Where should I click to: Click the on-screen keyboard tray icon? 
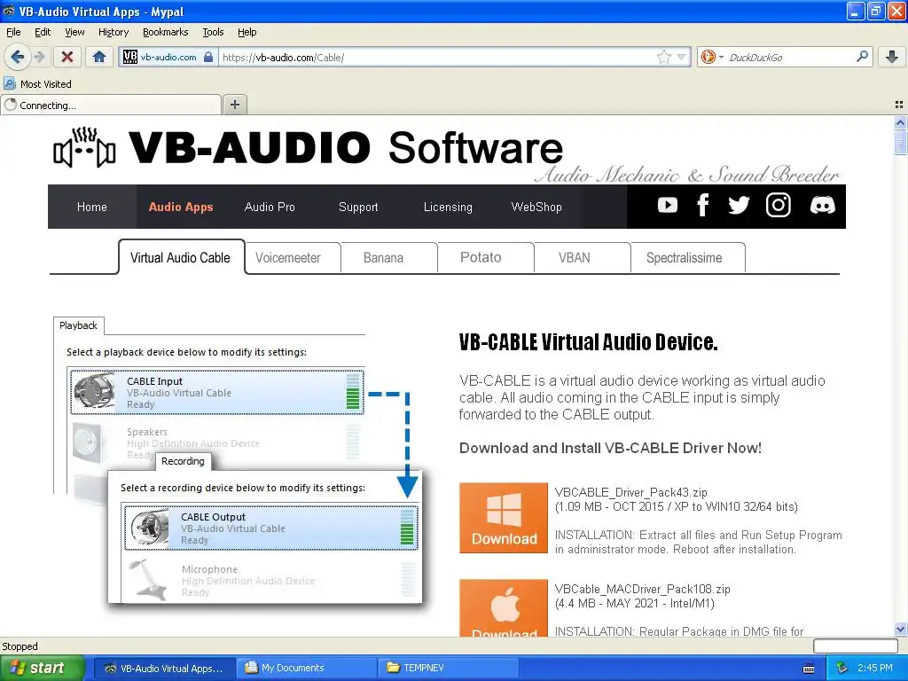(x=809, y=669)
